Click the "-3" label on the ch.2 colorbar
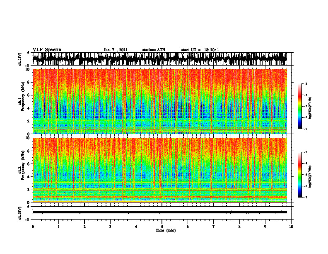The height and width of the screenshot is (254, 328). coord(306,152)
